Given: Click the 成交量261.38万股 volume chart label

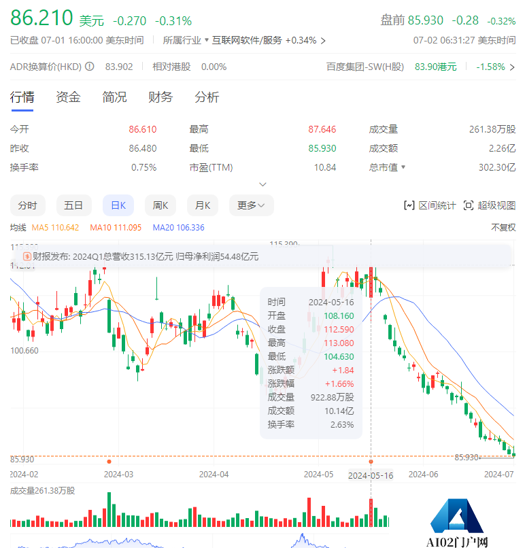Looking at the screenshot, I should pyautogui.click(x=43, y=491).
